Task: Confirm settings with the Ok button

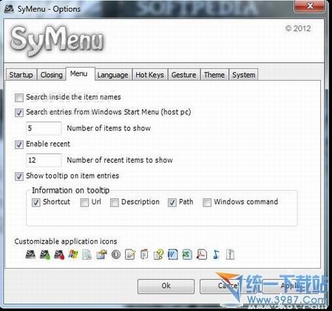Action: [x=166, y=286]
